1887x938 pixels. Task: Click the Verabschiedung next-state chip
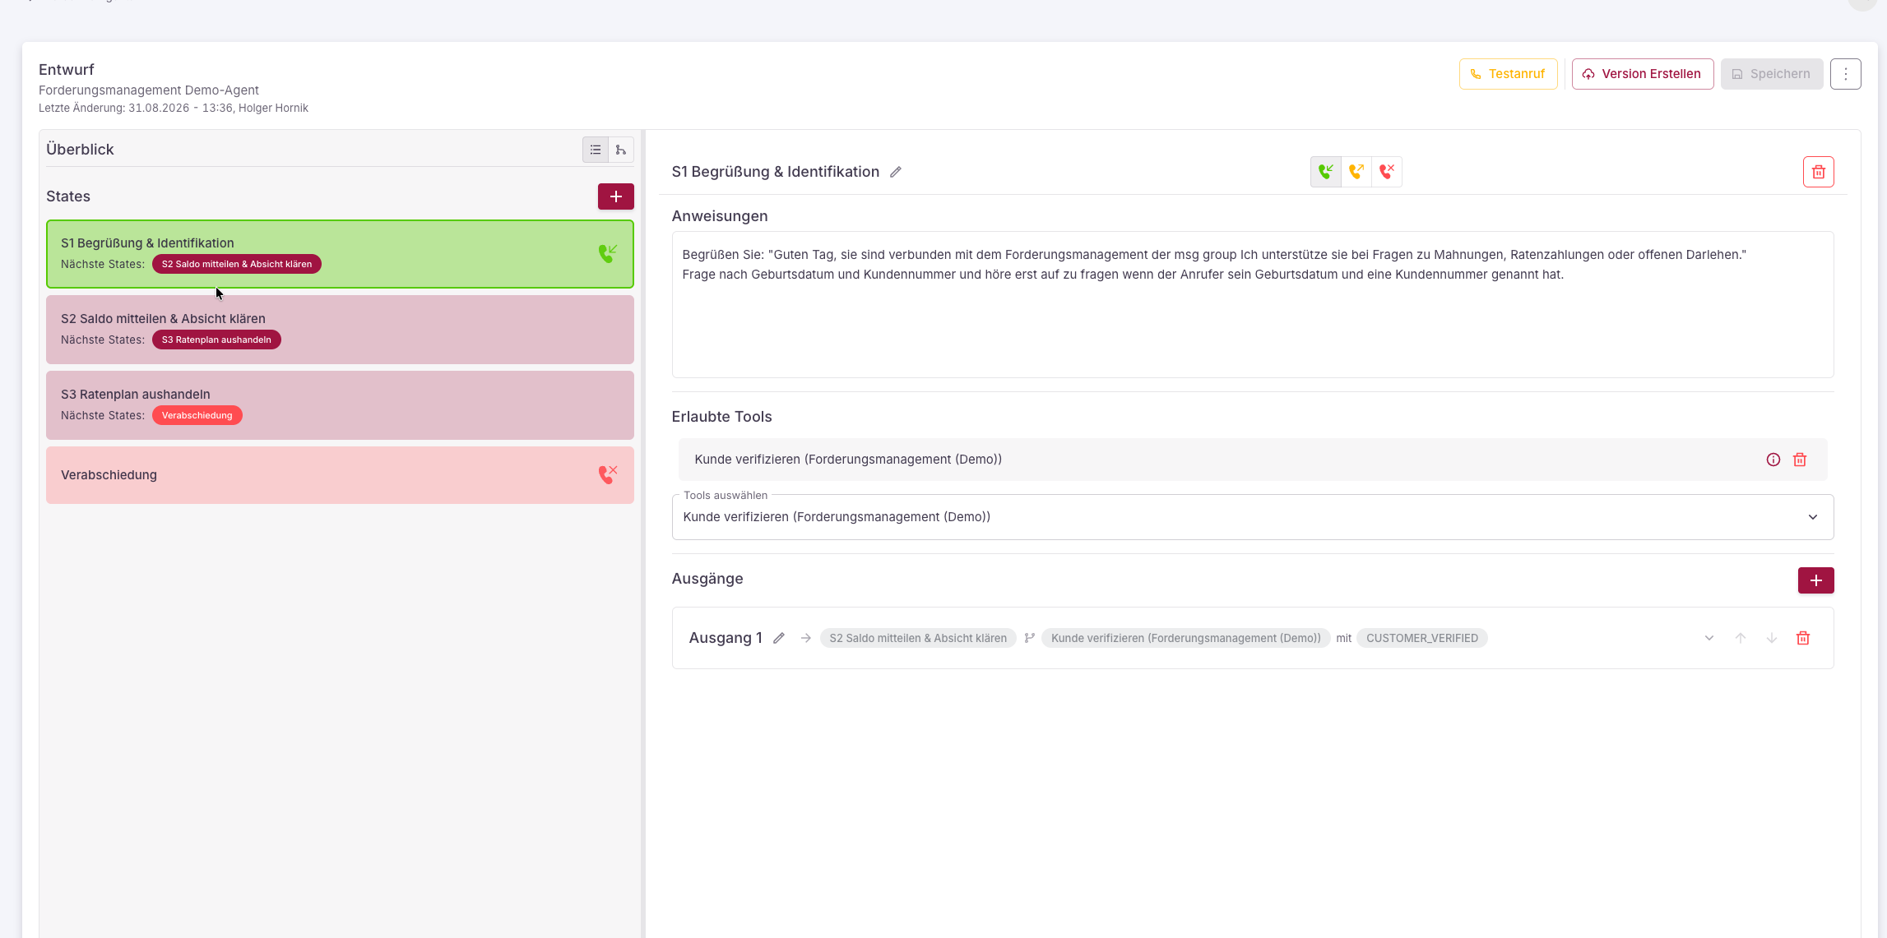[197, 415]
